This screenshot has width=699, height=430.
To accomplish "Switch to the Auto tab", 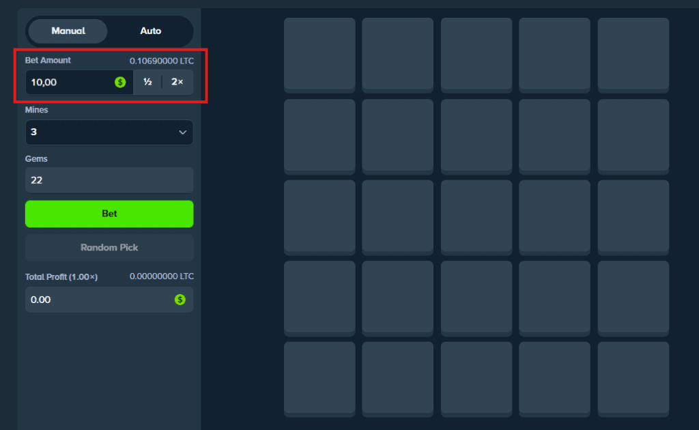I will tap(150, 31).
